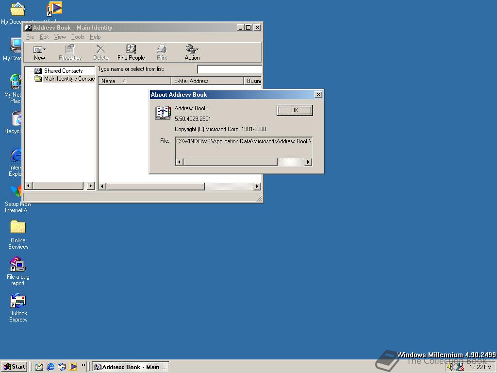Open the New button dropdown arrow
Screen dimensions: 497x373
coord(44,49)
